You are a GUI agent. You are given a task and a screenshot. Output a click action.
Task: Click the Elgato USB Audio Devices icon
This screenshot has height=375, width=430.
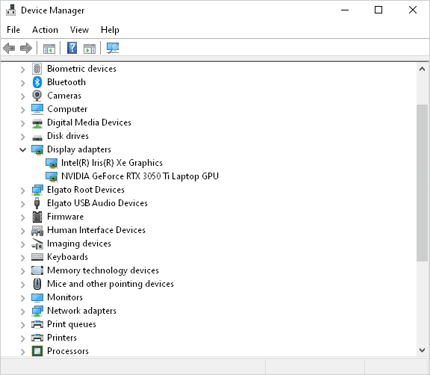point(37,203)
